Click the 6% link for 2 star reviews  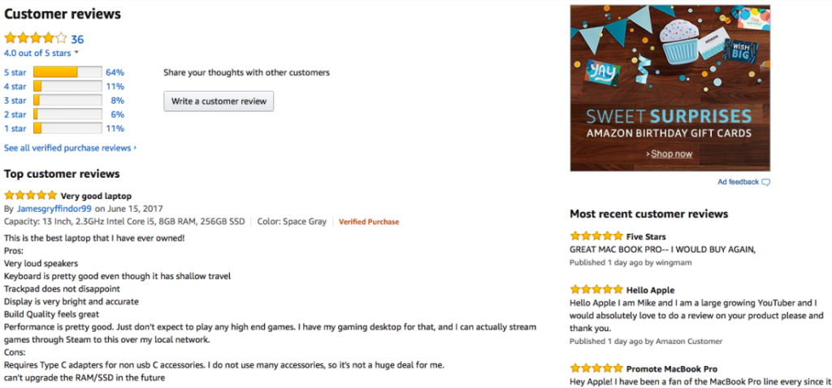117,114
